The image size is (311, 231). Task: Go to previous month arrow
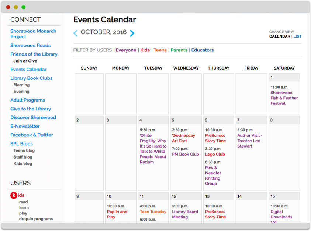(x=76, y=33)
